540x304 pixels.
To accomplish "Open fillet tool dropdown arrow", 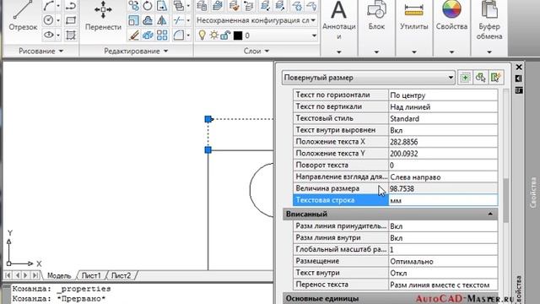I will point(188,35).
